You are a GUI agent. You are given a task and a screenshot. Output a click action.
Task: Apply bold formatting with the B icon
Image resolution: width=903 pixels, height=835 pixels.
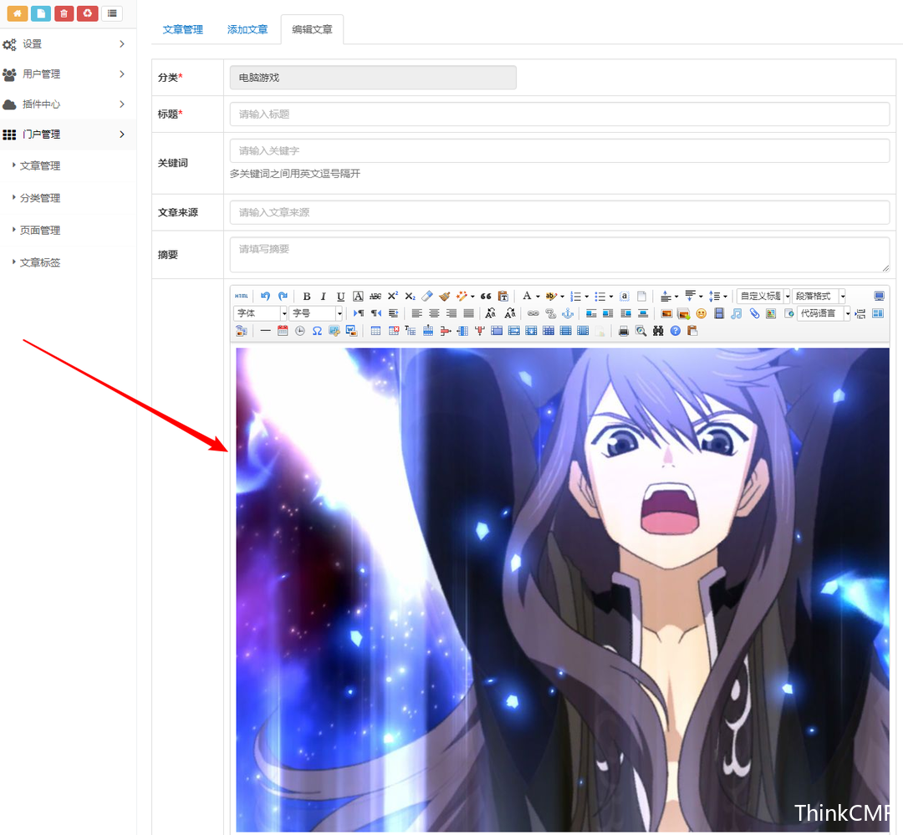[307, 296]
